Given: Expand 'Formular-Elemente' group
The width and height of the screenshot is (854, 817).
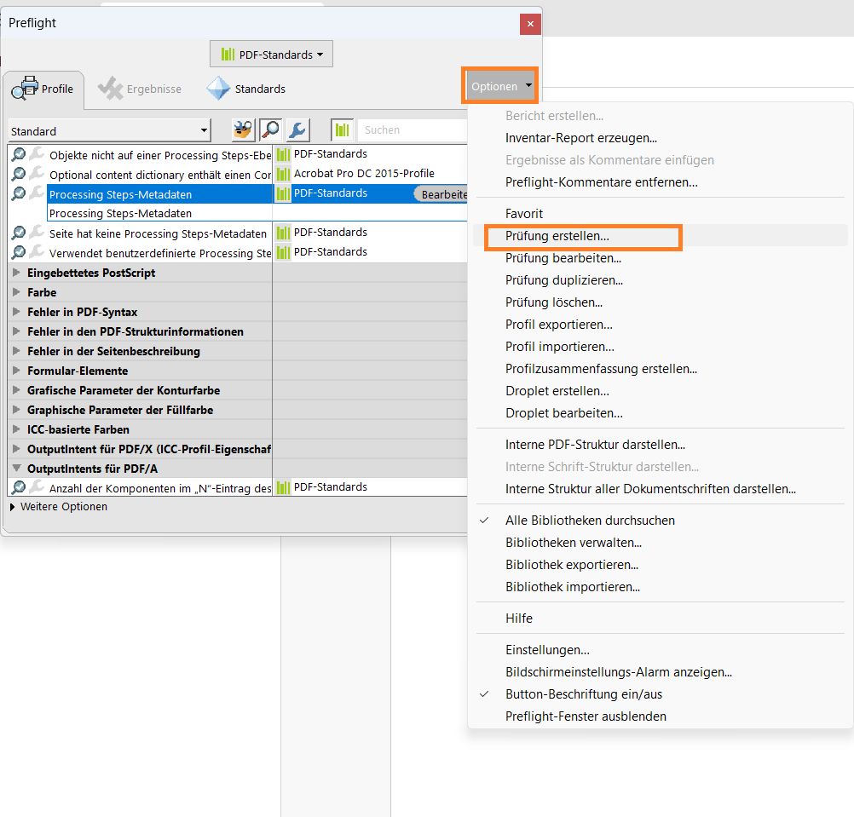Looking at the screenshot, I should click(16, 370).
